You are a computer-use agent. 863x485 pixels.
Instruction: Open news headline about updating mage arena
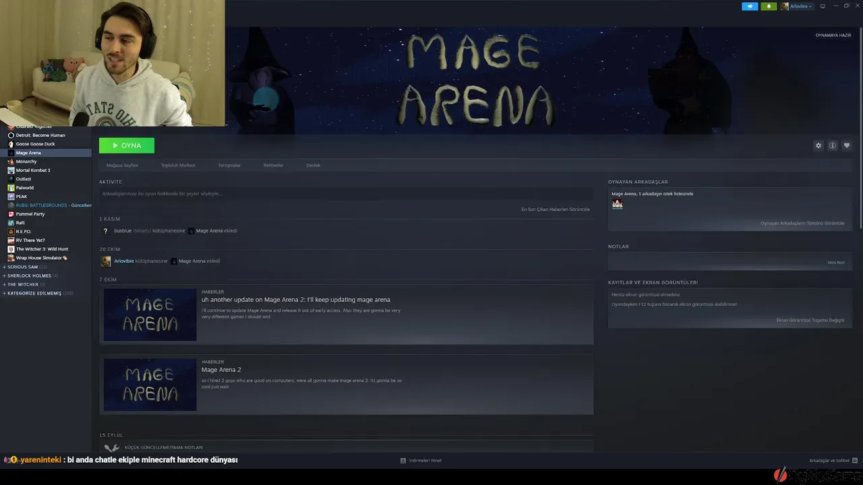[x=296, y=300]
